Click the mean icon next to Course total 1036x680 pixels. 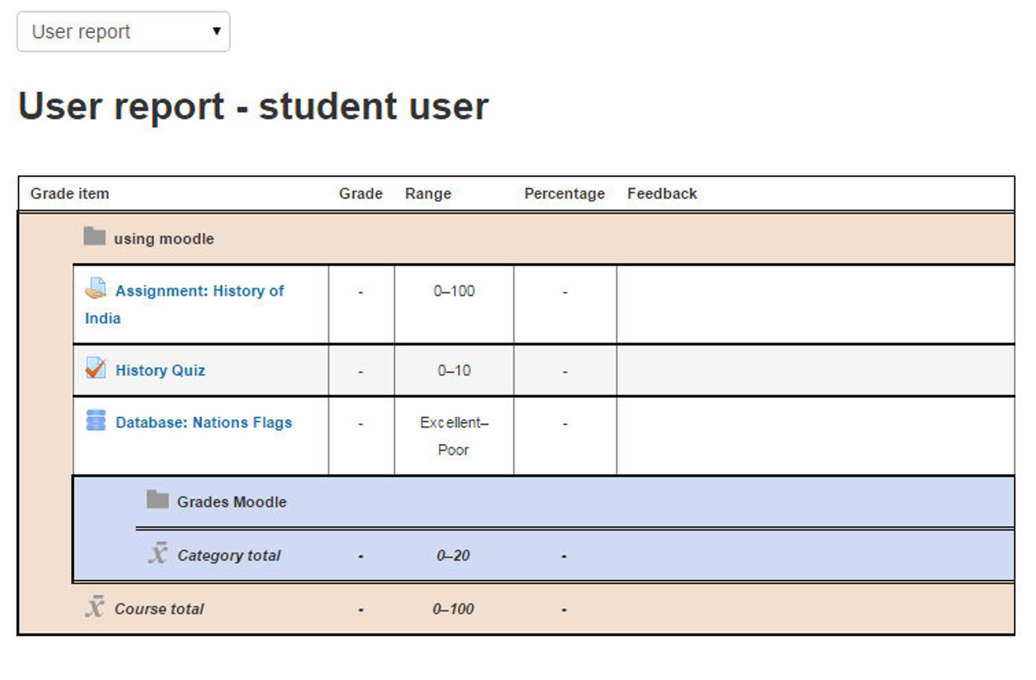95,607
